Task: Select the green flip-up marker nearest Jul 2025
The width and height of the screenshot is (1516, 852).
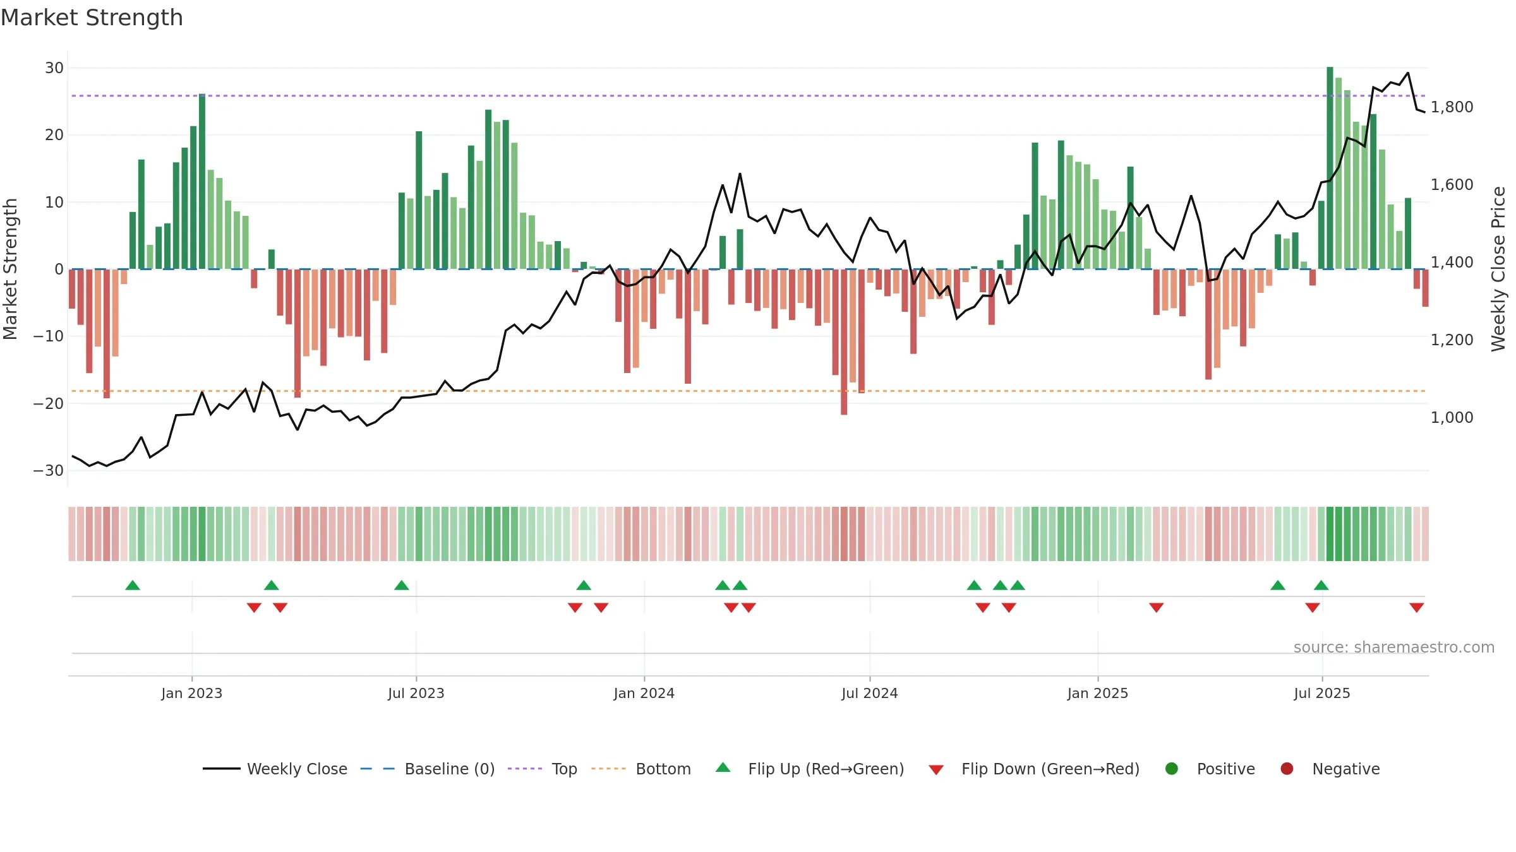Action: pos(1321,585)
